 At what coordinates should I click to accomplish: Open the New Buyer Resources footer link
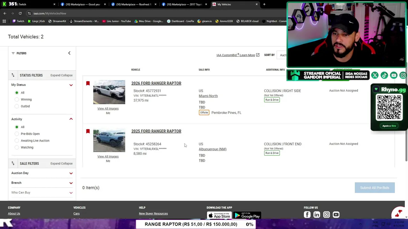(153, 214)
